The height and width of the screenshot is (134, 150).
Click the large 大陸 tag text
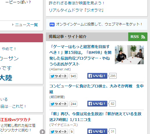tap(6, 78)
